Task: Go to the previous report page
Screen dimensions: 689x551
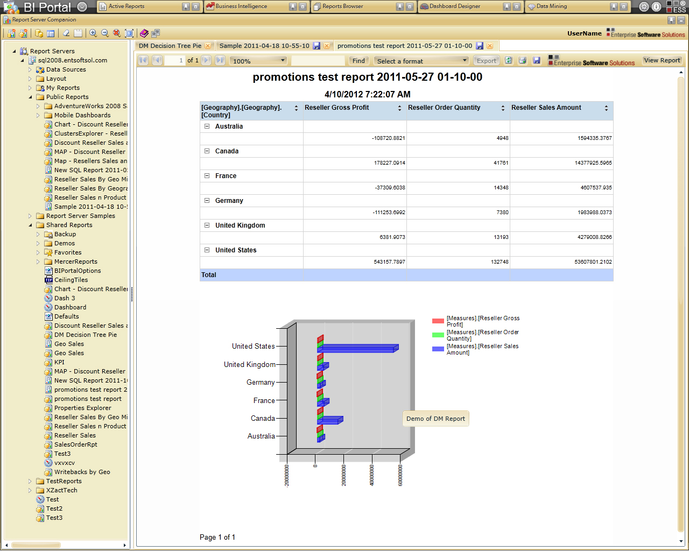Action: click(x=157, y=60)
